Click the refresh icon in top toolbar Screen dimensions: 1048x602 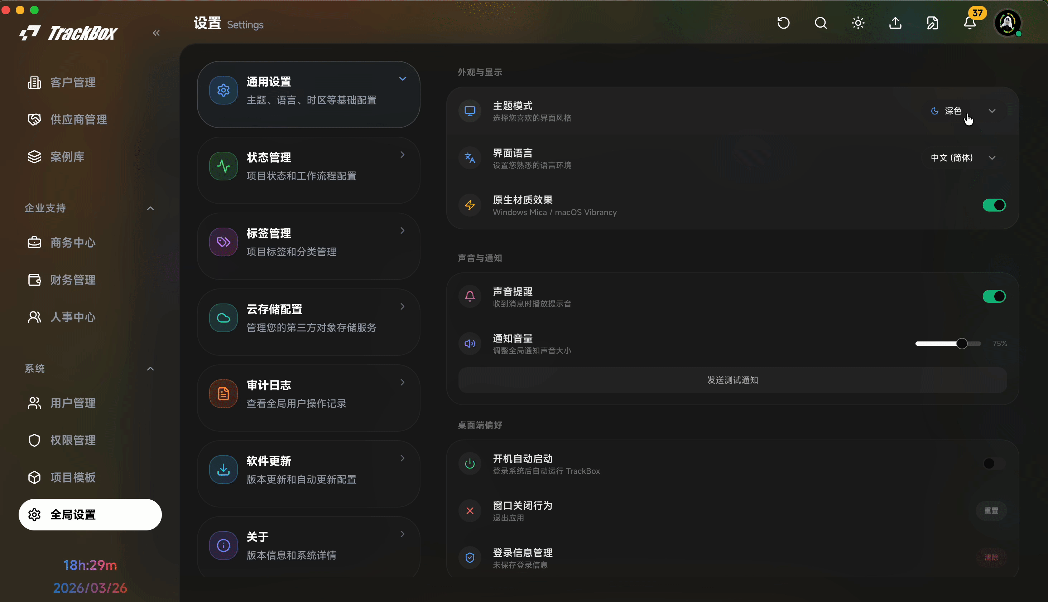pyautogui.click(x=783, y=23)
